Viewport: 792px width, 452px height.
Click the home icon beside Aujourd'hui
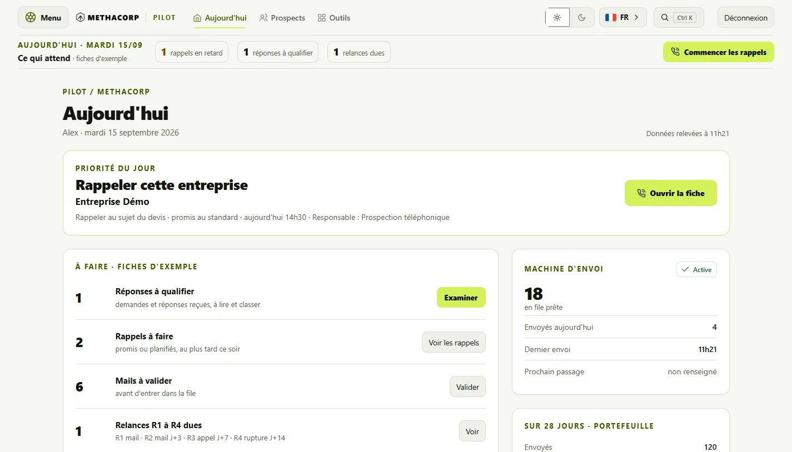[x=197, y=18]
